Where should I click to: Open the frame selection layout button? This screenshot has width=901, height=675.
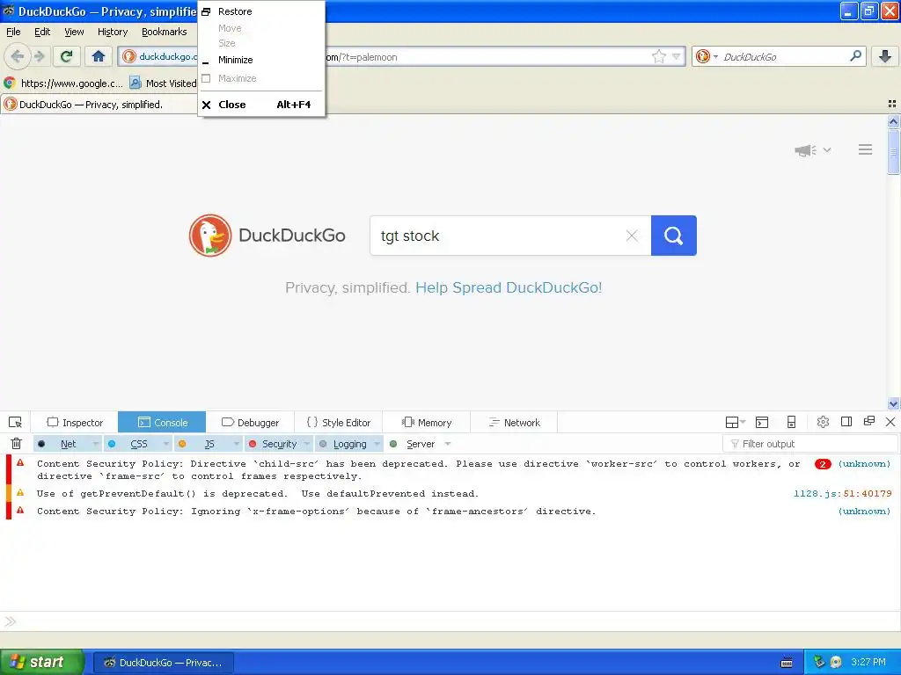coord(735,423)
